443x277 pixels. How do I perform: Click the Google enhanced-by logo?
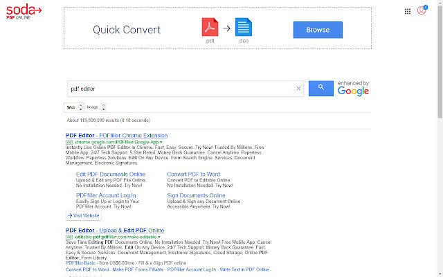click(353, 89)
